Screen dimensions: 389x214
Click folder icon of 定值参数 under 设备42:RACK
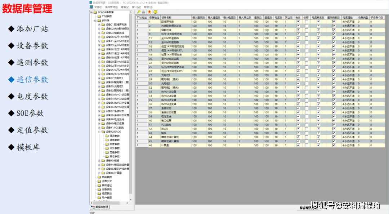point(107,152)
